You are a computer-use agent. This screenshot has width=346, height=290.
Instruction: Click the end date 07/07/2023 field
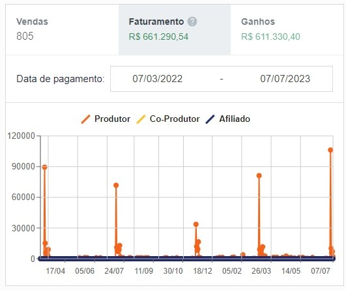[x=285, y=79]
